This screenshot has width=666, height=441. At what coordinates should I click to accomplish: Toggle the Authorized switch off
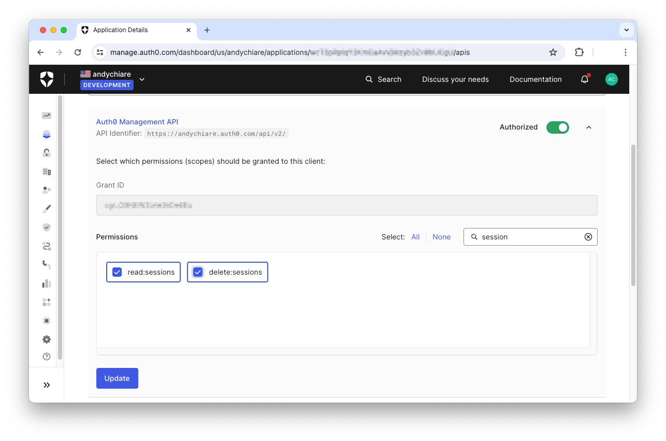tap(557, 127)
